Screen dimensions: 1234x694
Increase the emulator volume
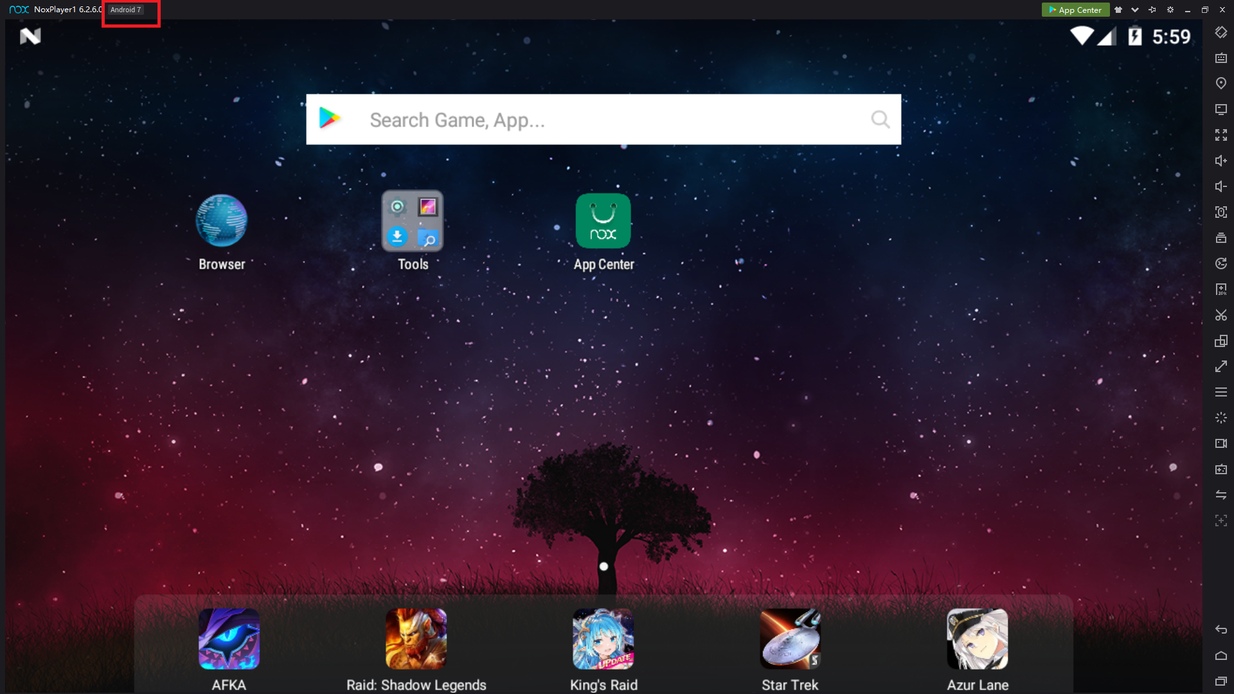pos(1221,161)
